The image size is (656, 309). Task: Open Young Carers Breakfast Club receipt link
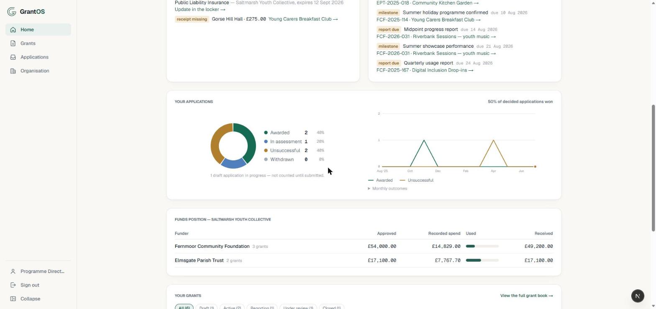[x=303, y=19]
